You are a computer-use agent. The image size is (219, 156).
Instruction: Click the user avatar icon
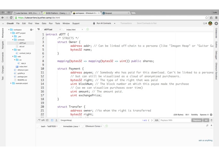[x=210, y=23]
